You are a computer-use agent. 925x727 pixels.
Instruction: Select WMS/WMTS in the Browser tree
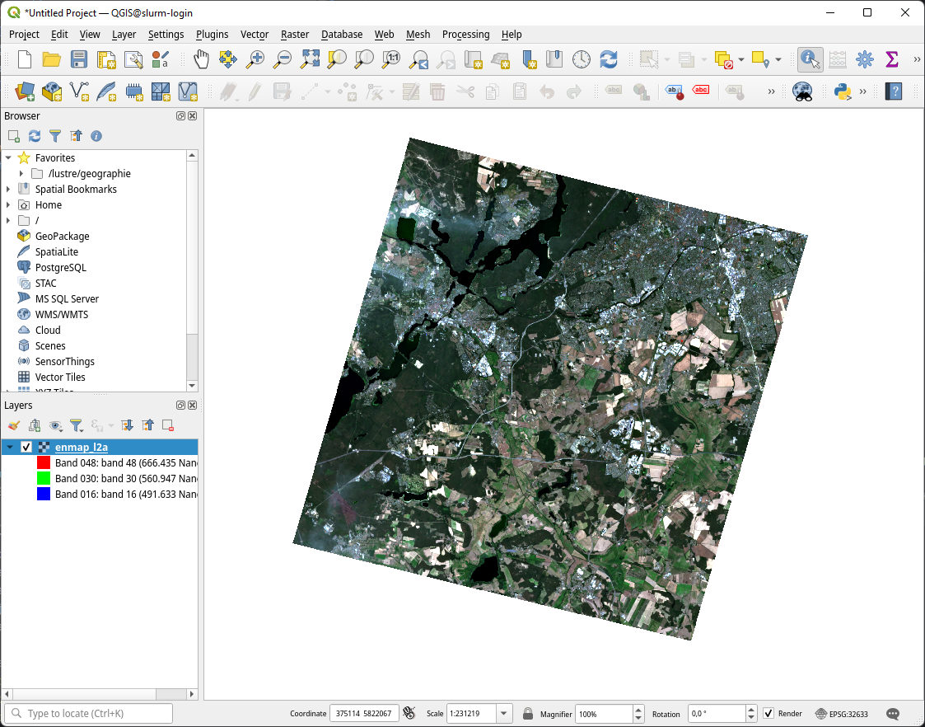point(61,315)
